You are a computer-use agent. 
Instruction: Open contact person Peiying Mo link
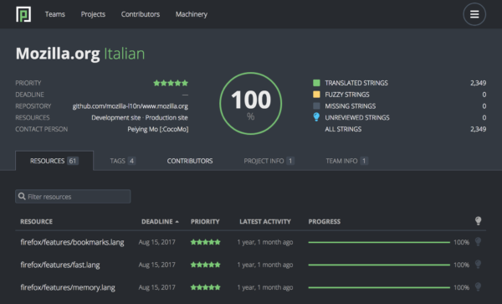coord(158,129)
